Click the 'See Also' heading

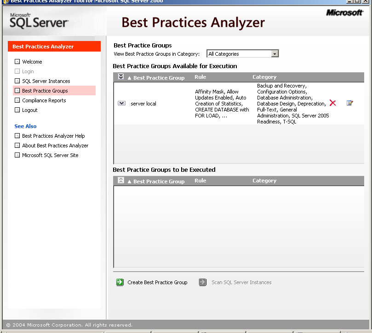[25, 126]
